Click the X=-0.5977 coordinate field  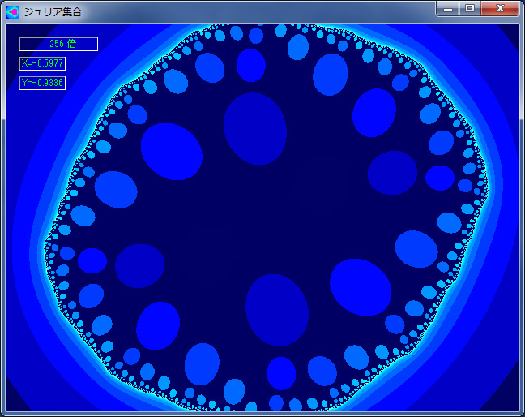point(42,64)
